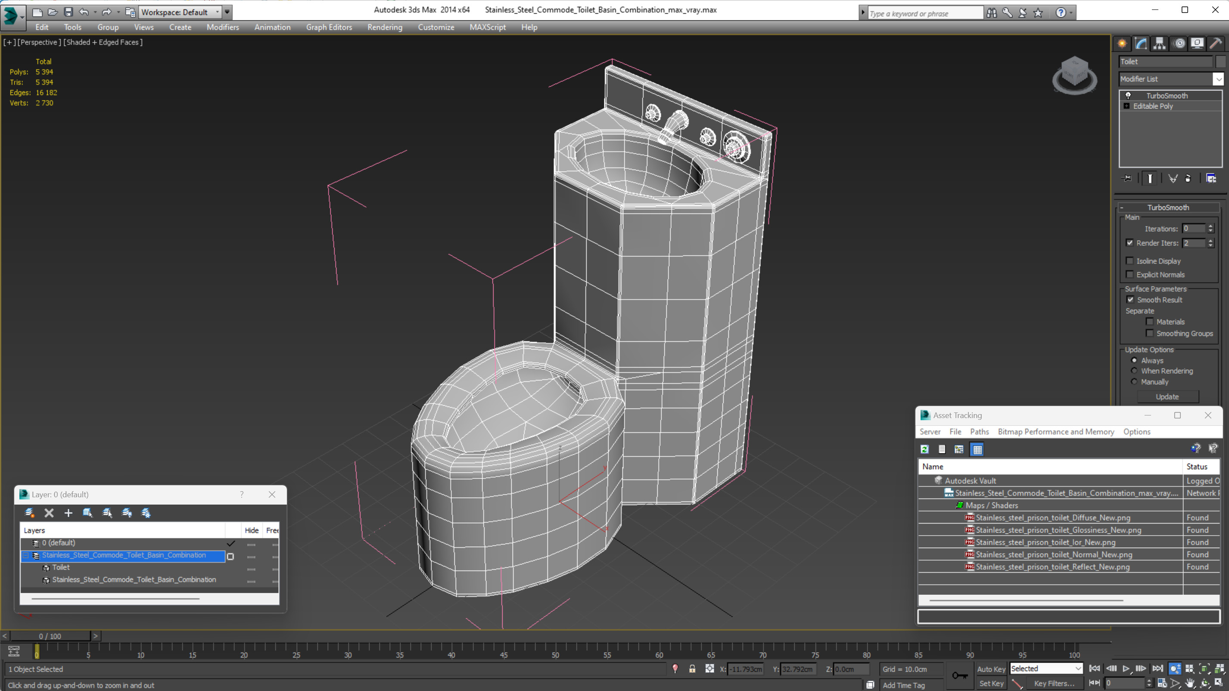Select the Pan View hand icon
Image resolution: width=1229 pixels, height=691 pixels.
click(1190, 683)
